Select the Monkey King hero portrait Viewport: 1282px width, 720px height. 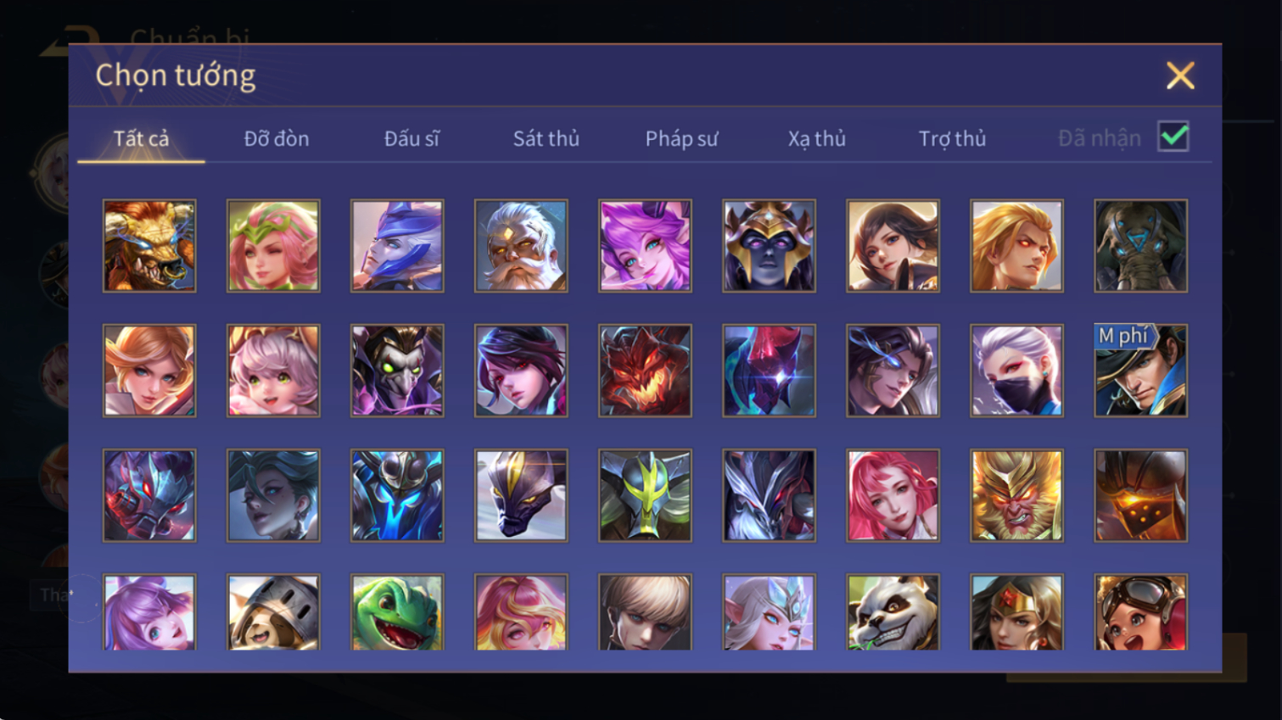click(x=1016, y=495)
